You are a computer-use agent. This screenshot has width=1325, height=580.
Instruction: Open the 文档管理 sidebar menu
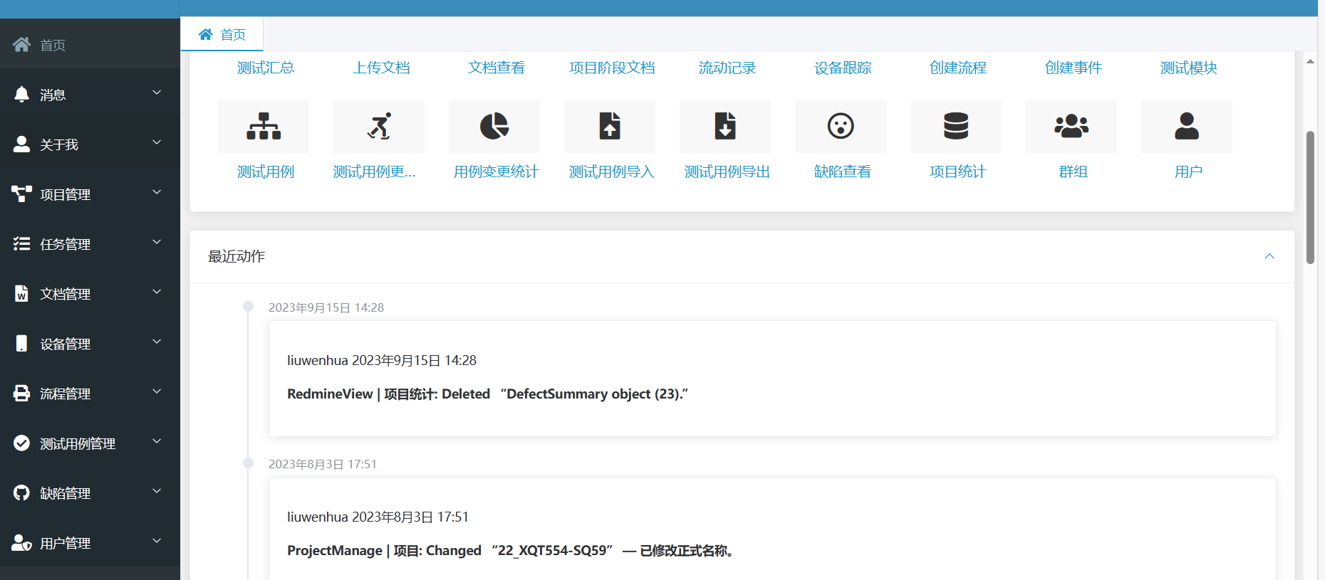tap(90, 293)
